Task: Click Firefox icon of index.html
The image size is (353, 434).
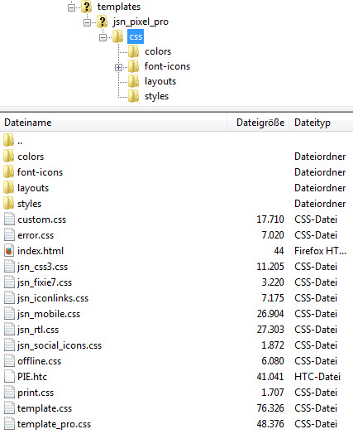Action: [9, 251]
